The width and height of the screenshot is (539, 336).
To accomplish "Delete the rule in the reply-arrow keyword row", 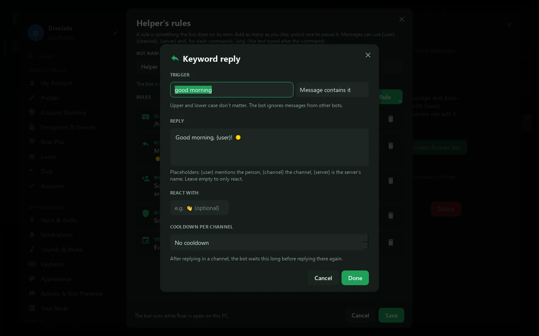I will pyautogui.click(x=391, y=146).
